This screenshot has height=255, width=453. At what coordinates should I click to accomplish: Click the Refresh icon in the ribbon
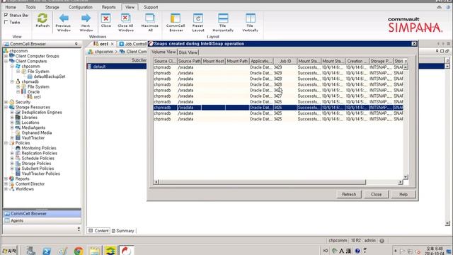click(x=42, y=18)
